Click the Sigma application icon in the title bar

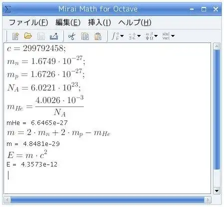click(7, 9)
